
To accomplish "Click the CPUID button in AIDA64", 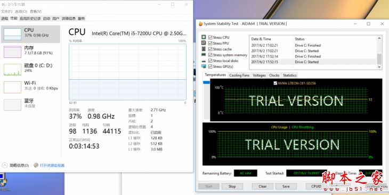I will point(317,186).
